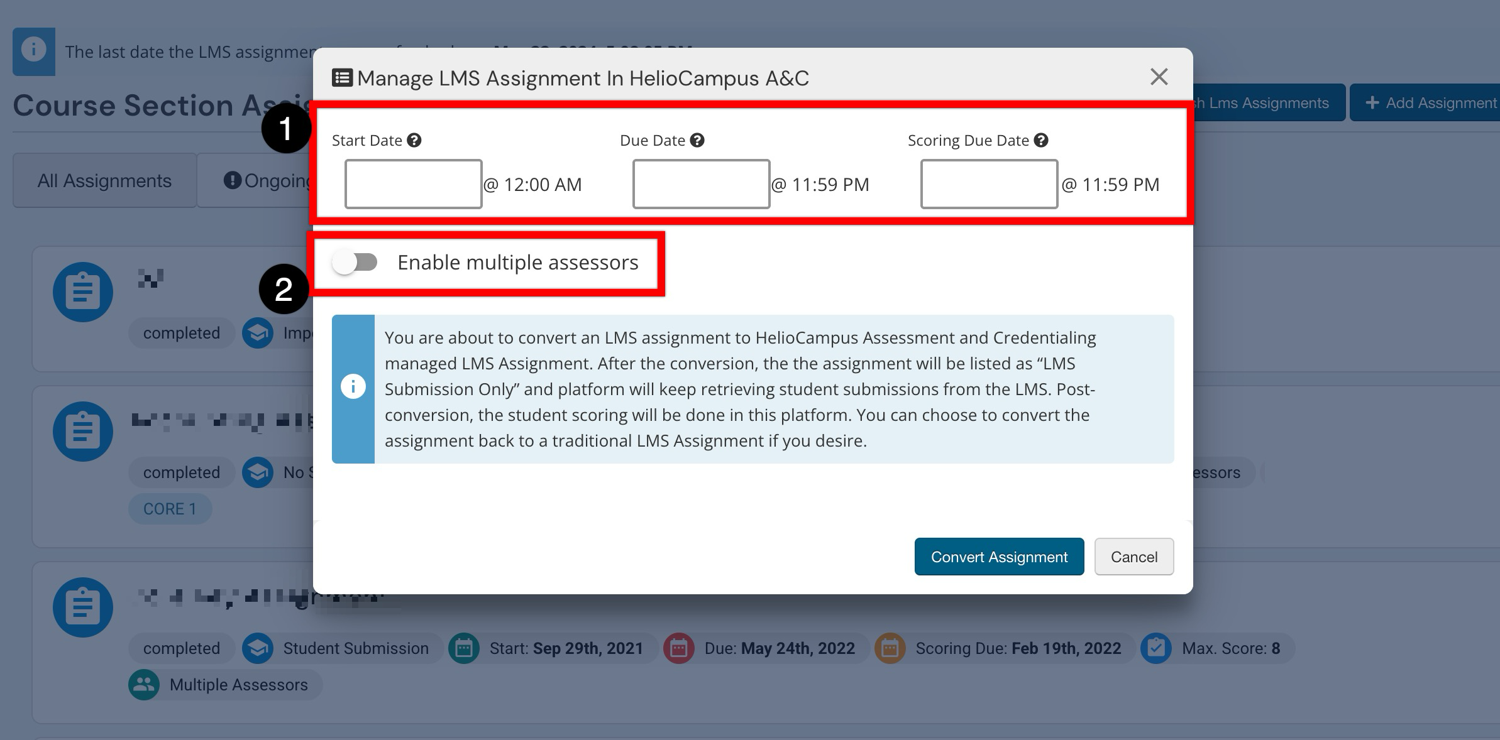Click the Due Date input field
Screen dimensions: 1500x740
pyautogui.click(x=701, y=184)
